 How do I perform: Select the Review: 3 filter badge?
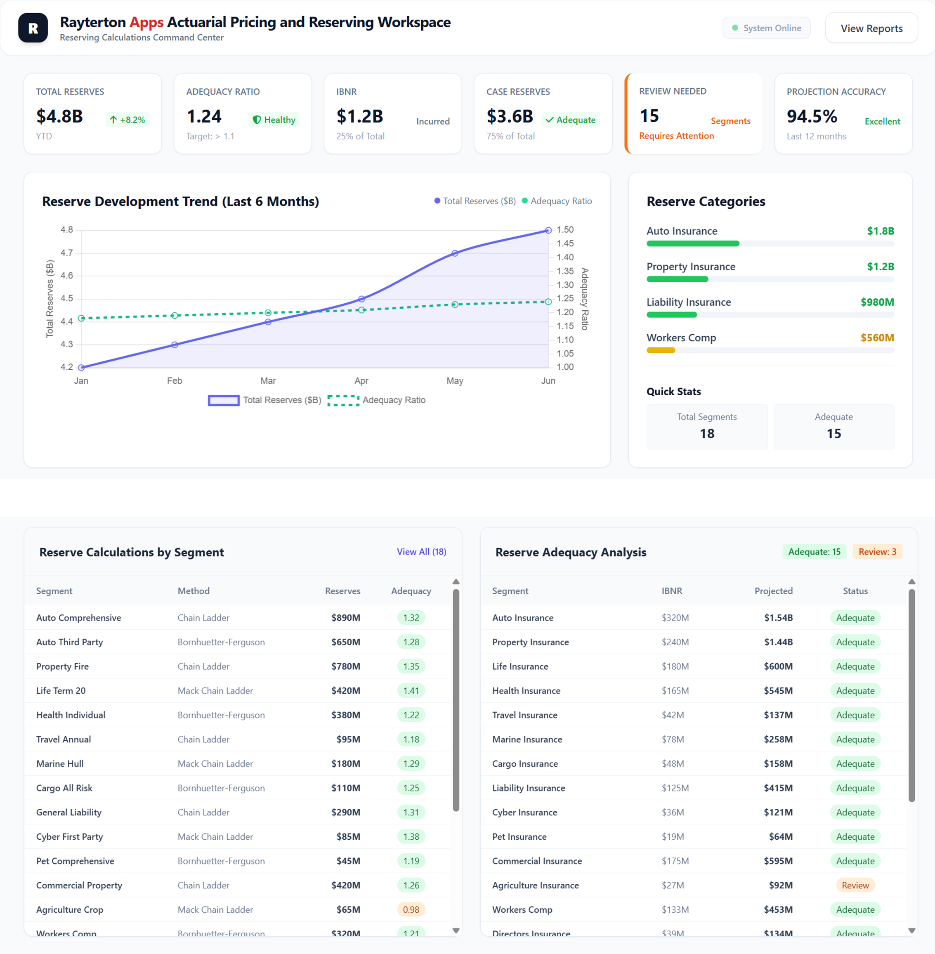pyautogui.click(x=877, y=551)
